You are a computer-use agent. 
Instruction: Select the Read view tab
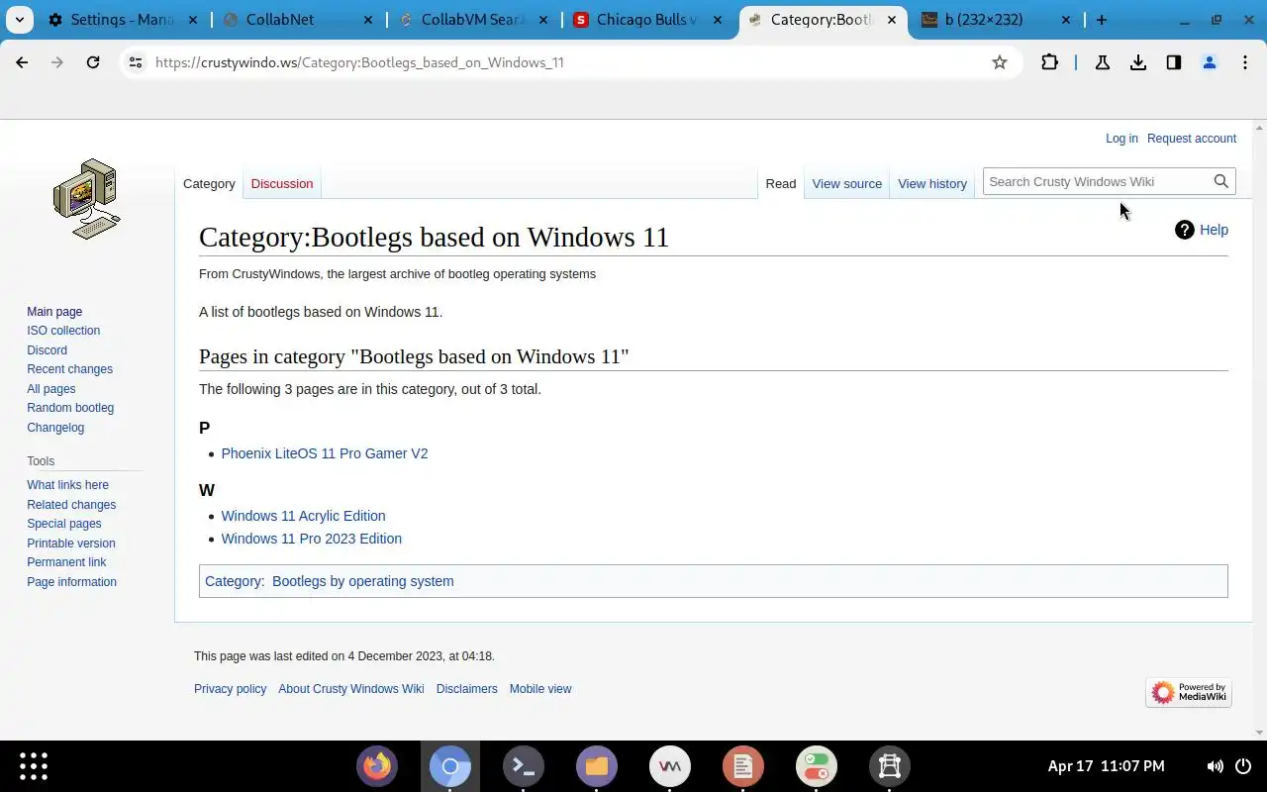(x=781, y=183)
